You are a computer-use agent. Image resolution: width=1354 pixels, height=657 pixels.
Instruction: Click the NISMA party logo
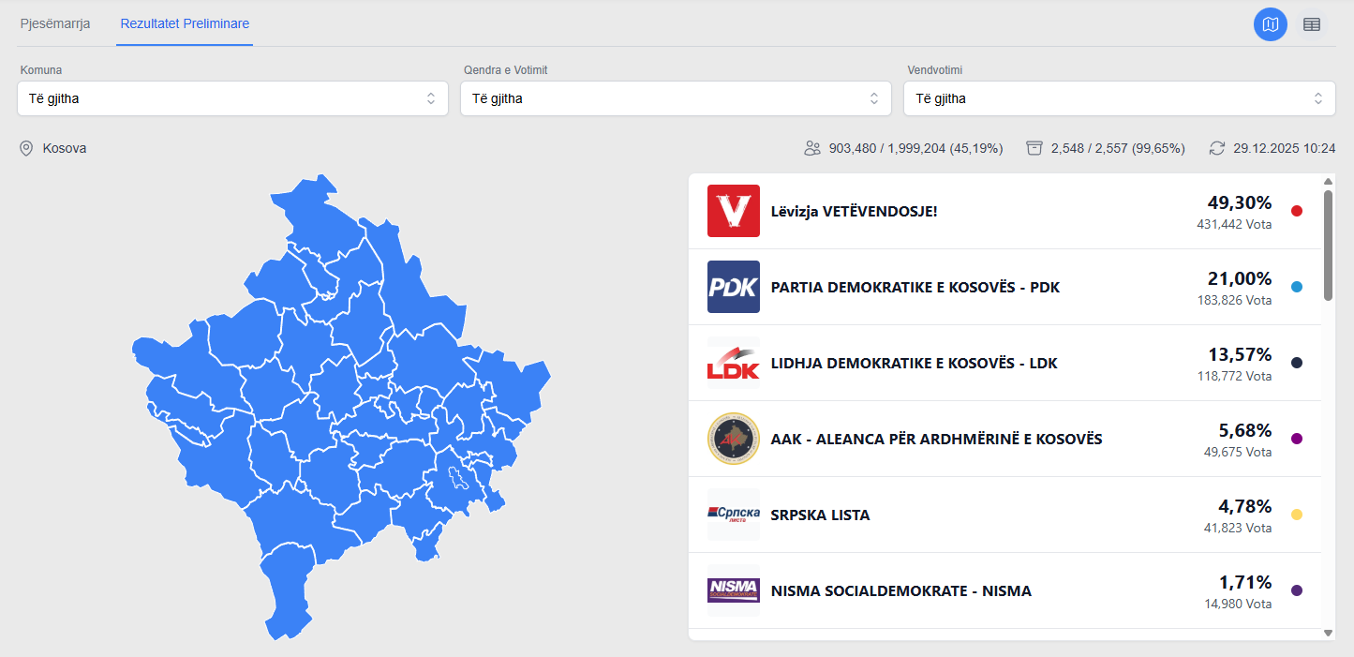(x=734, y=590)
